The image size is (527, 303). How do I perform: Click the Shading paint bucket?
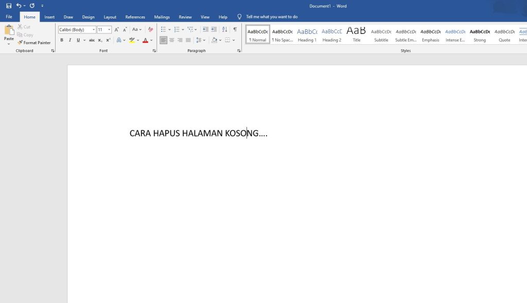pos(214,40)
